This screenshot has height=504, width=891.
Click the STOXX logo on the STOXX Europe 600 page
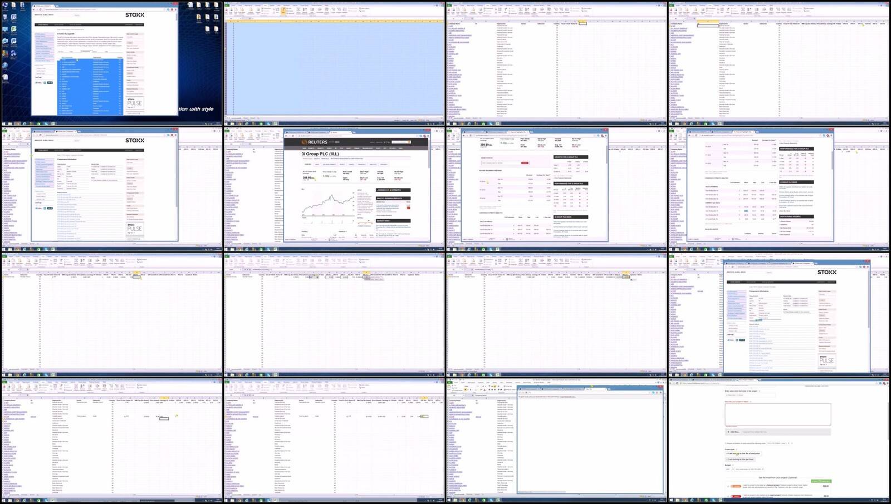tap(135, 15)
